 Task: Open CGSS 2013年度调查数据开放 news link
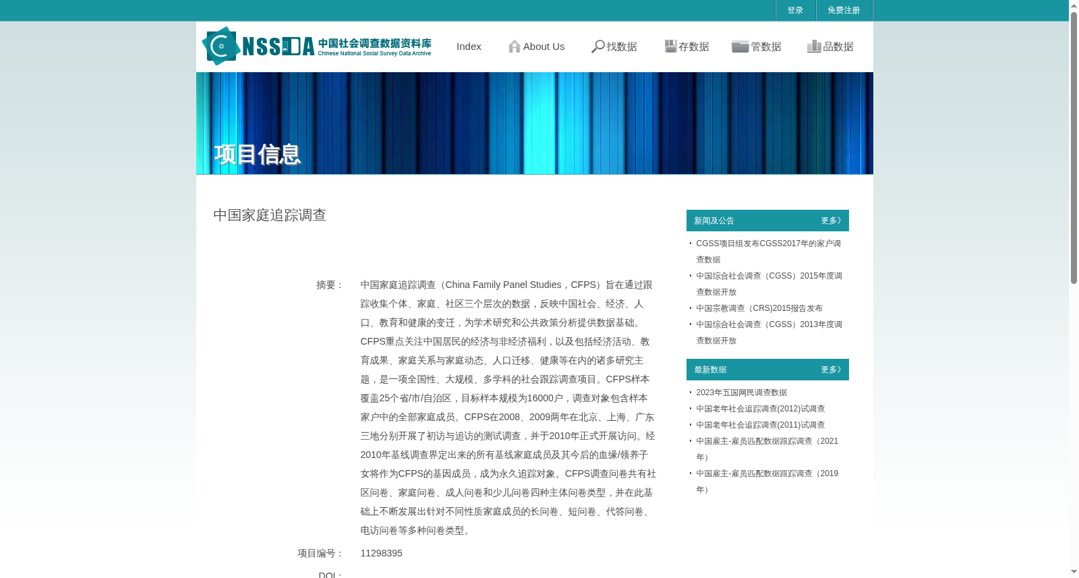coord(769,333)
